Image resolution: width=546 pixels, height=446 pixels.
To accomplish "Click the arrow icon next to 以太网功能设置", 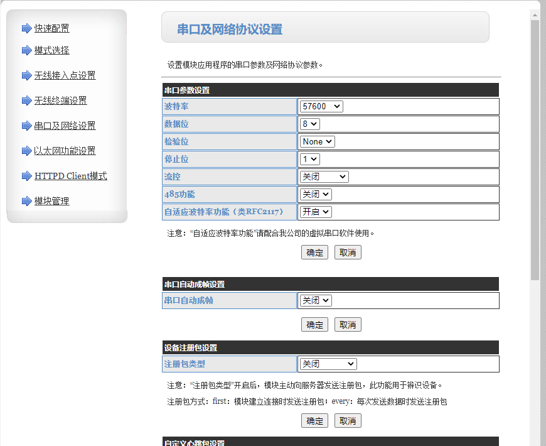I will 26,151.
